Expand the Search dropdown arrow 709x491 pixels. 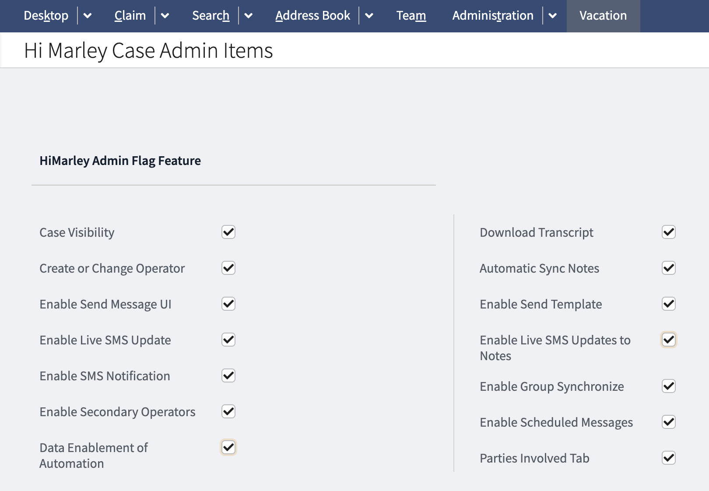(249, 16)
